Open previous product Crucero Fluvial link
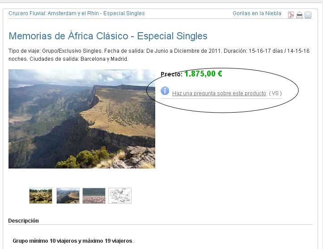Screen dimensions: 323x249 (x=76, y=13)
